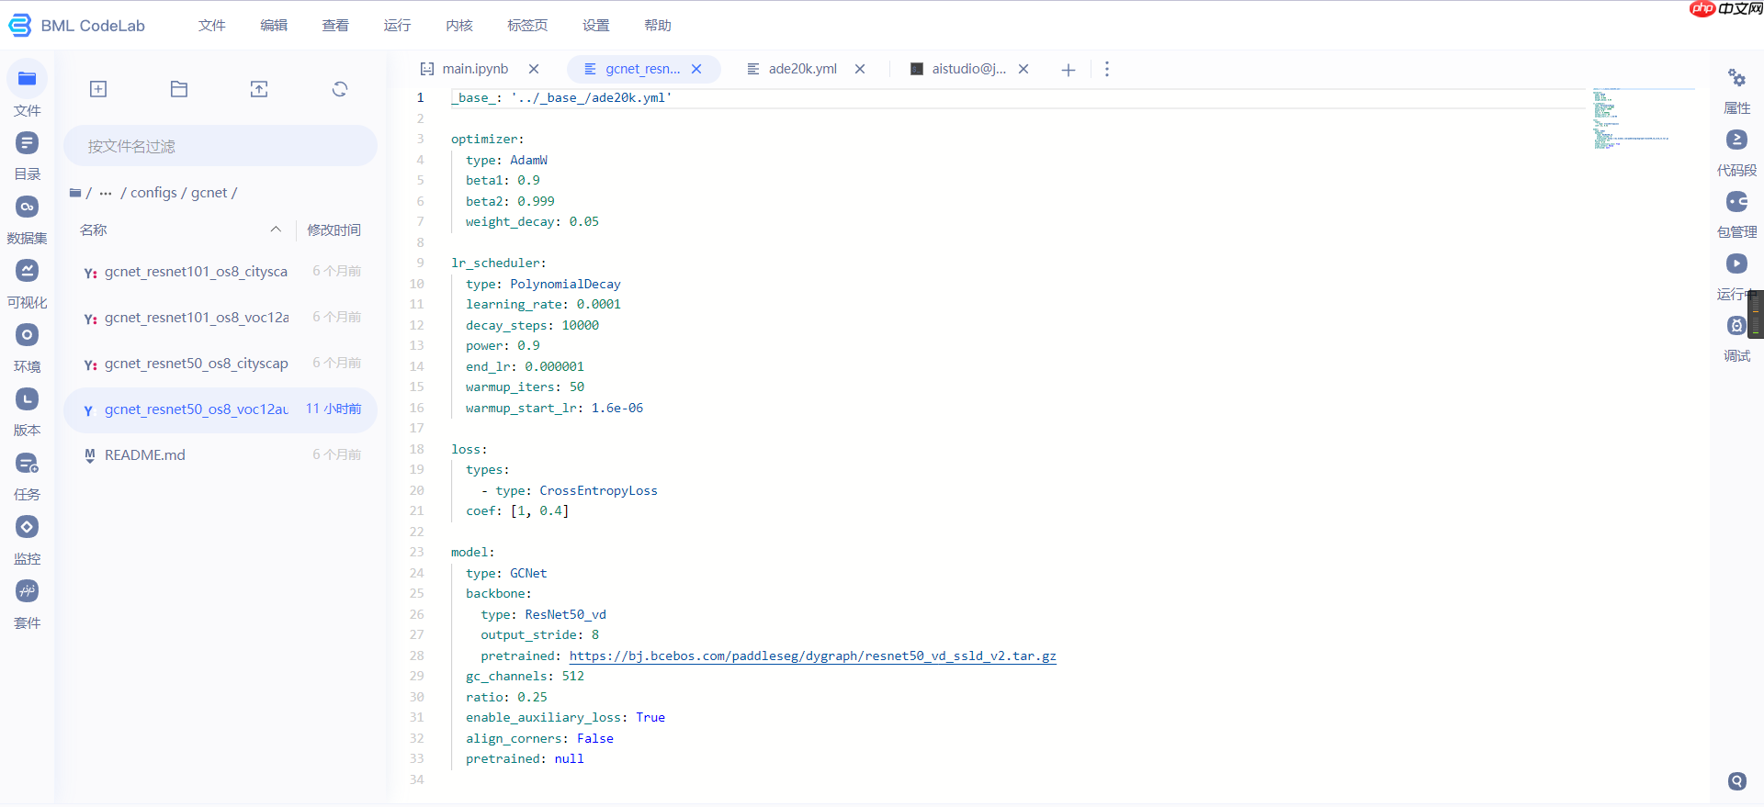
Task: Click the code minimap overview
Action: click(1631, 119)
